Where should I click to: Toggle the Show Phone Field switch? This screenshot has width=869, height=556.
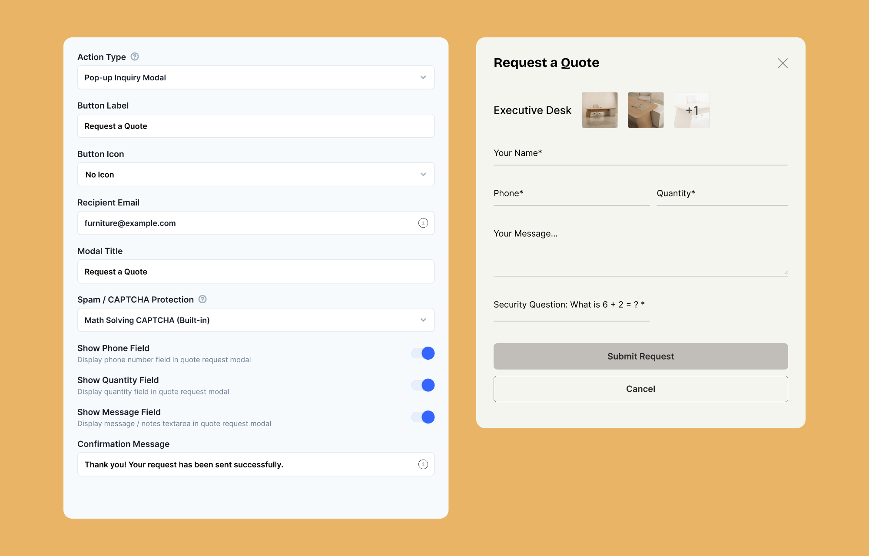423,353
